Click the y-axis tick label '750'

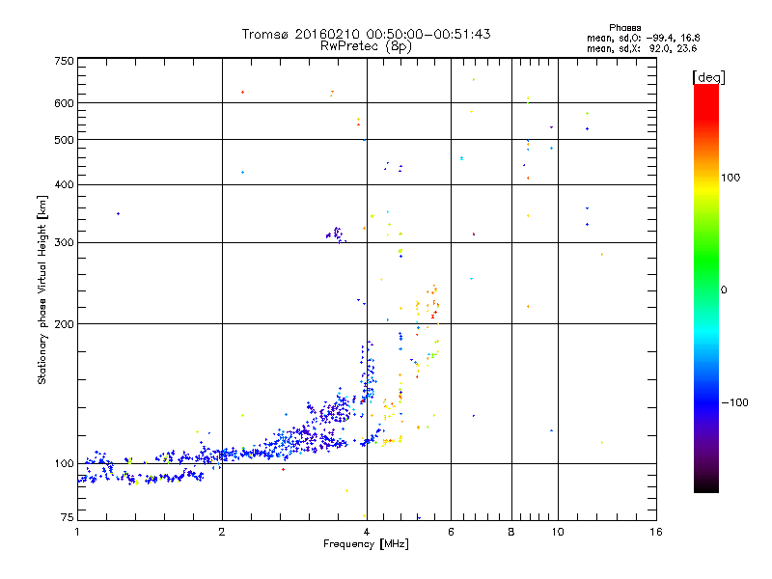coord(64,62)
